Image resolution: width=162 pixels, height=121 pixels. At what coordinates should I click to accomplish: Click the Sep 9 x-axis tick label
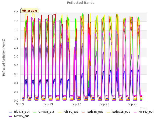click(x=20, y=104)
